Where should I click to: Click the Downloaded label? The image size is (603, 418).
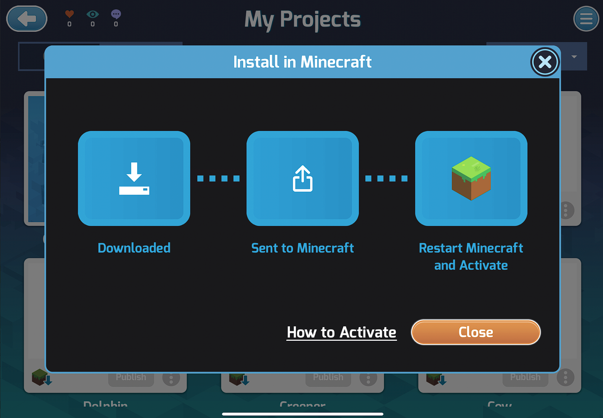click(x=134, y=248)
